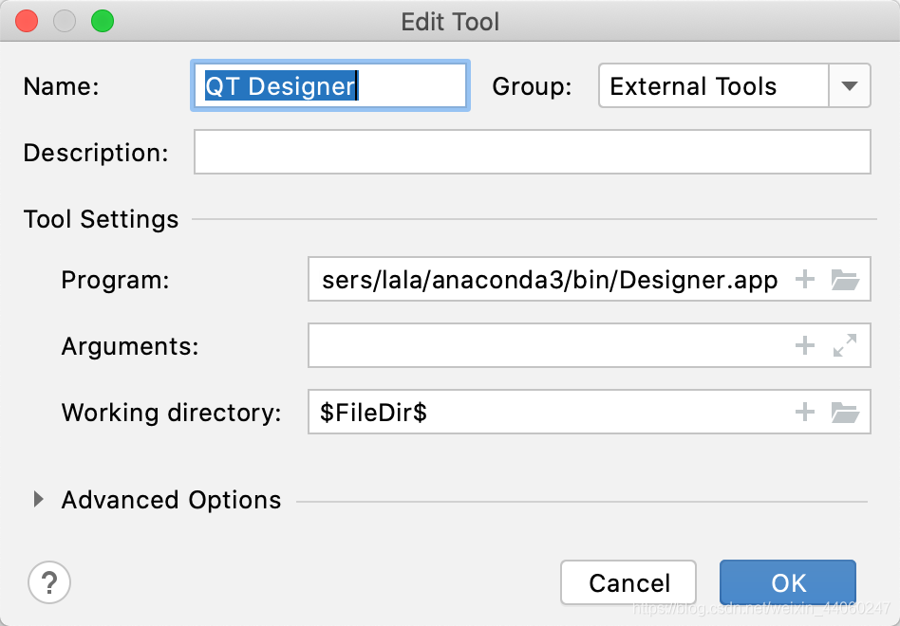The image size is (900, 626).
Task: Open the Group dropdown arrow
Action: coord(850,86)
